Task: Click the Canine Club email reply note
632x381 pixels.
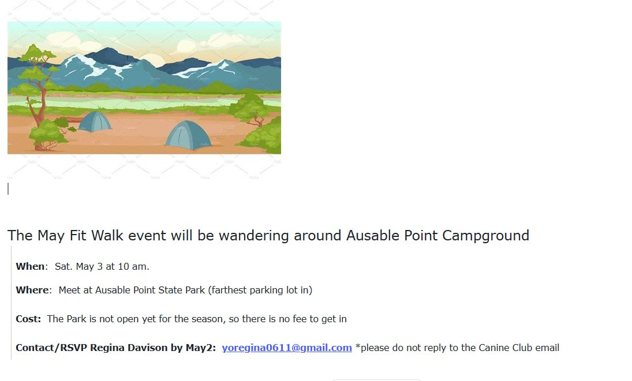Action: tap(457, 348)
